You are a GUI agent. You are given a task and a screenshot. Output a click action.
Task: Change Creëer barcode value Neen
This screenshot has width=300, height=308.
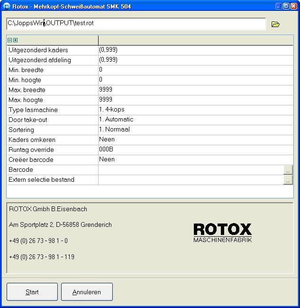(x=195, y=160)
